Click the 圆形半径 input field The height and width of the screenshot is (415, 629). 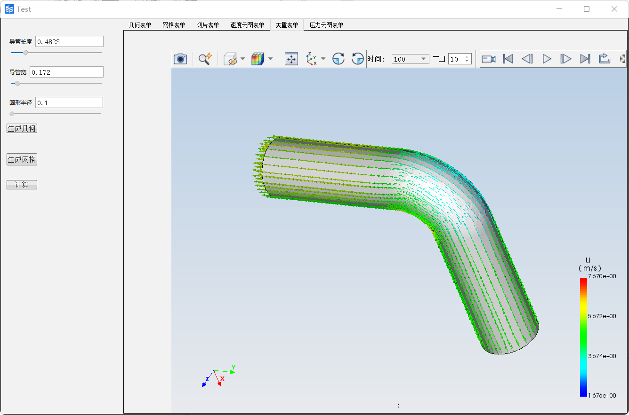pos(69,102)
